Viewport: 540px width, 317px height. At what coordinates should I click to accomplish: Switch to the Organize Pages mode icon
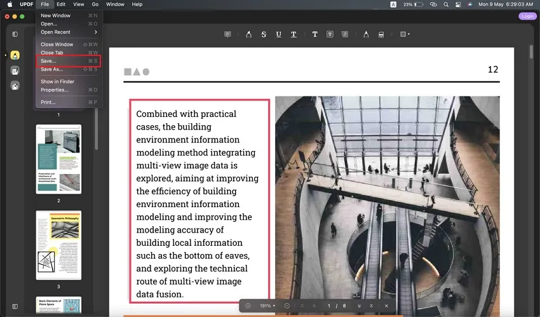(15, 86)
